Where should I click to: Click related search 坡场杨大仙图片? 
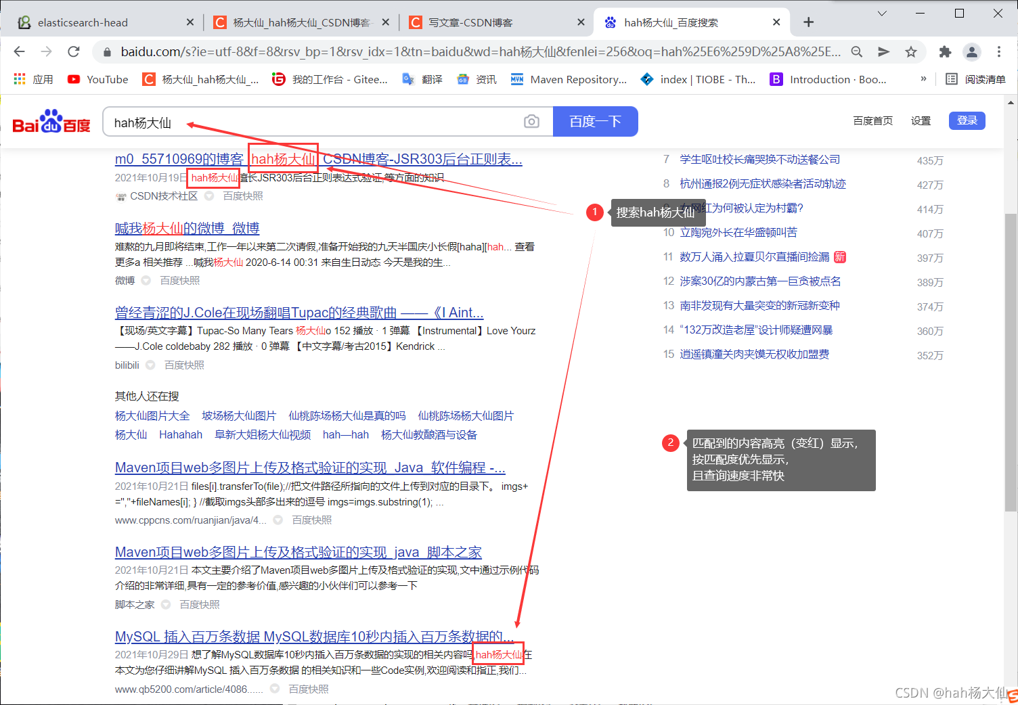click(x=239, y=415)
